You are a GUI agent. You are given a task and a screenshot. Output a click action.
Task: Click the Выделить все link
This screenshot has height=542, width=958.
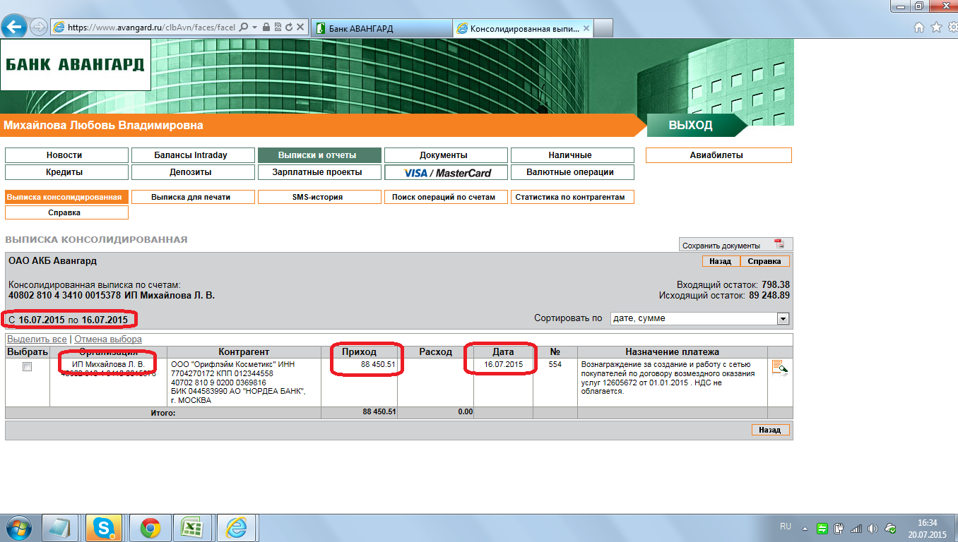37,339
